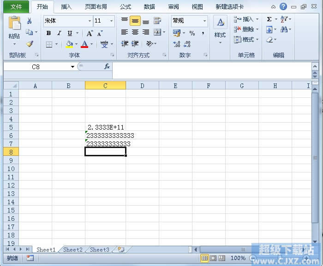
Task: Click the zoom slider control
Action: [279, 258]
